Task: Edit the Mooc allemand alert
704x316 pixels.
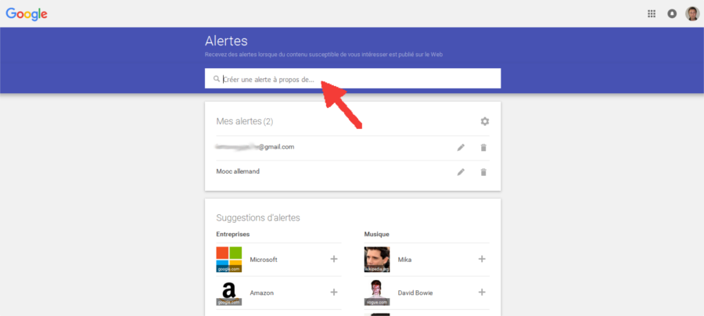Action: coord(461,172)
